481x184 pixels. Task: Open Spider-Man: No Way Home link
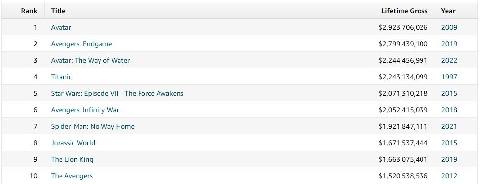pyautogui.click(x=93, y=126)
